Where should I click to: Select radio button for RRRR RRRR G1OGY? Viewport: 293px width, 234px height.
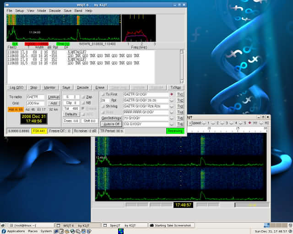172,112
